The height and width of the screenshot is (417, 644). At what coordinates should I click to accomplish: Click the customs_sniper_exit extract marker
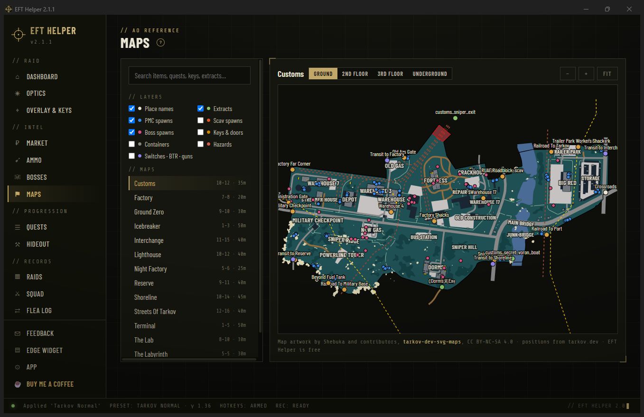pyautogui.click(x=455, y=118)
